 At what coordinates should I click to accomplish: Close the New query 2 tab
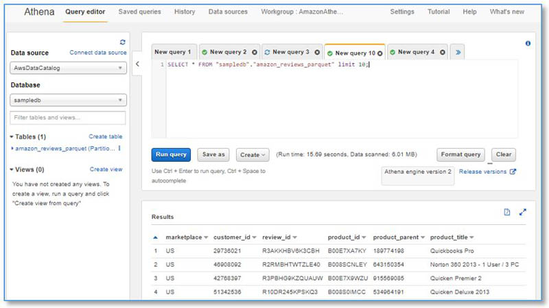255,52
